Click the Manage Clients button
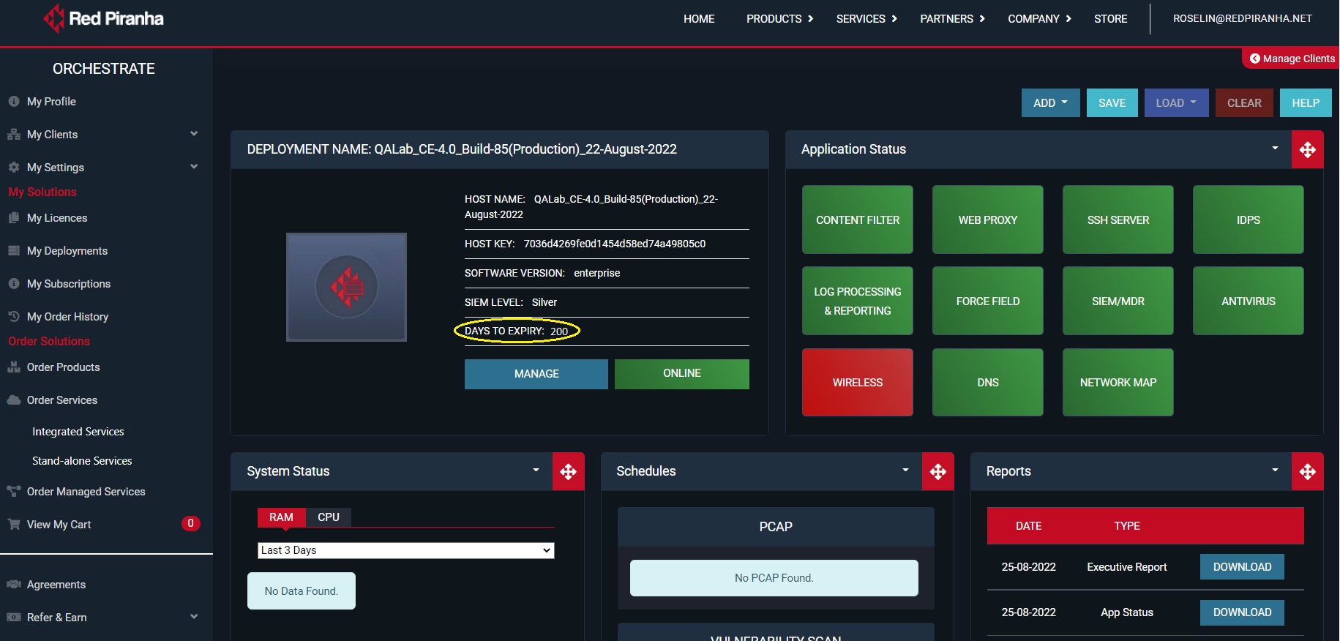Screen dimensions: 1340x641 click(x=1292, y=59)
